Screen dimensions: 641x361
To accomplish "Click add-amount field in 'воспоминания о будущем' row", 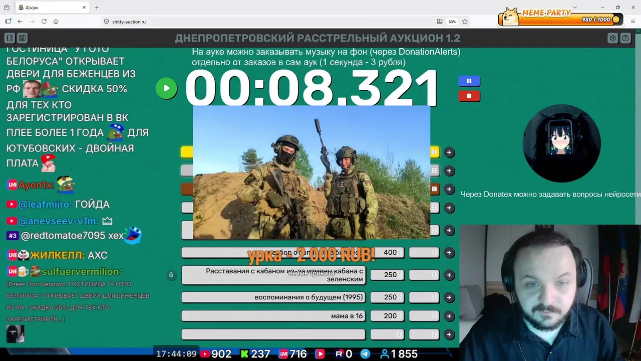I will click(424, 297).
